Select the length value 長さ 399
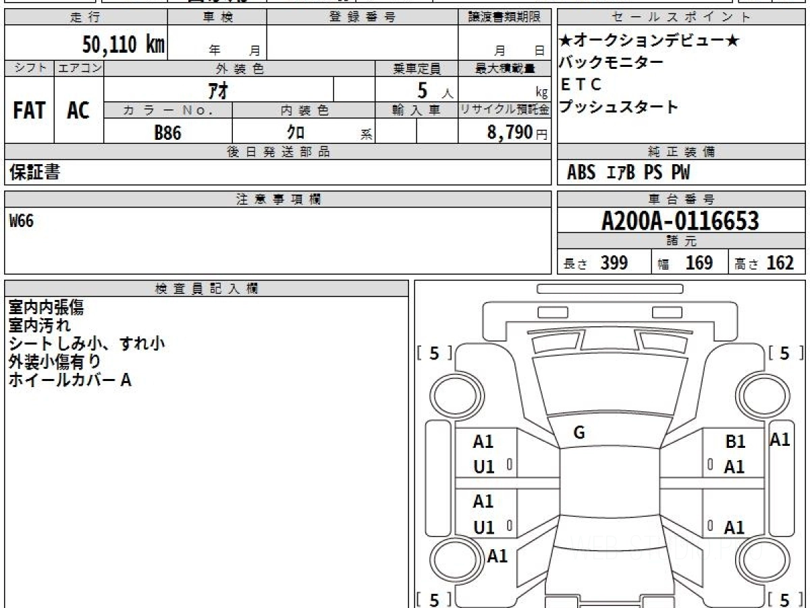 (596, 263)
